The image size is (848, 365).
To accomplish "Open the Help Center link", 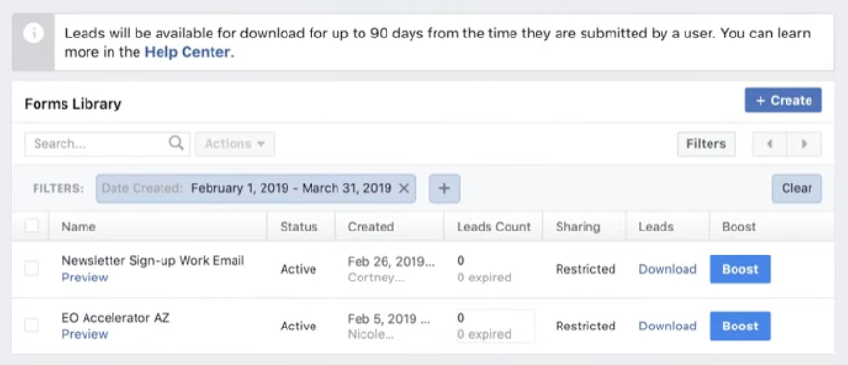I will click(x=187, y=53).
